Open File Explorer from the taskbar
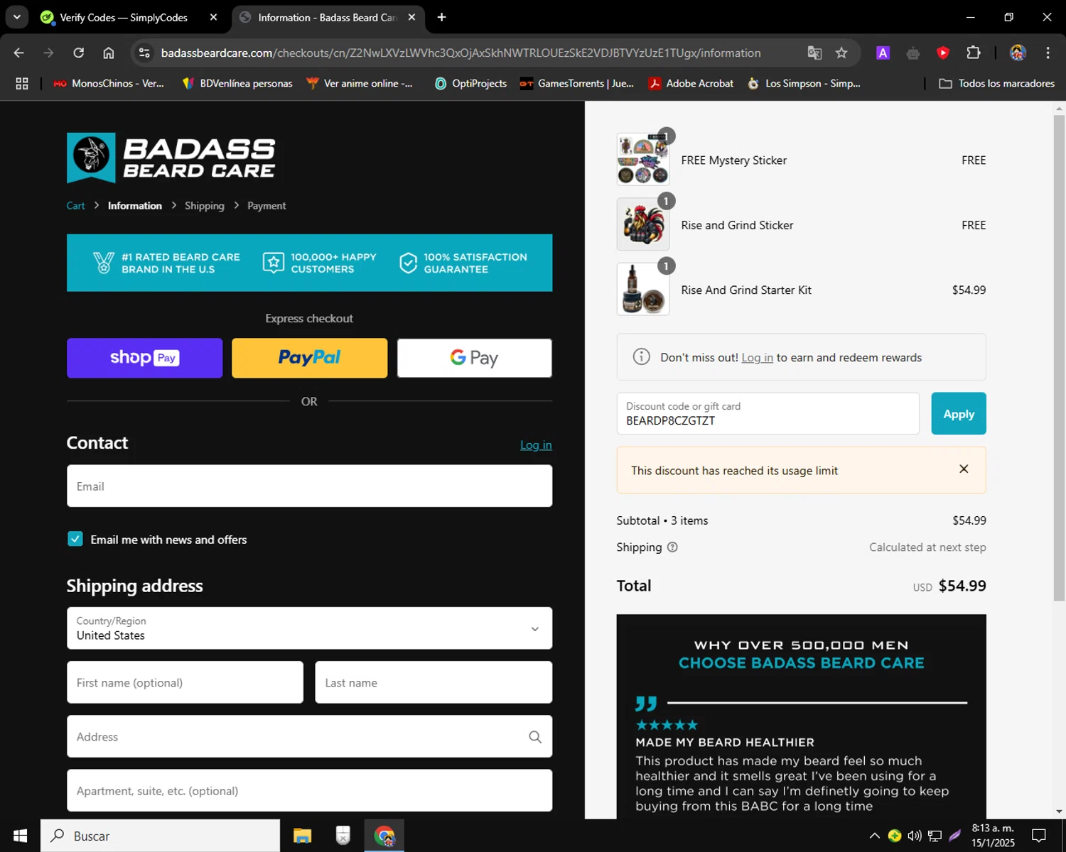Image resolution: width=1066 pixels, height=852 pixels. click(x=303, y=836)
